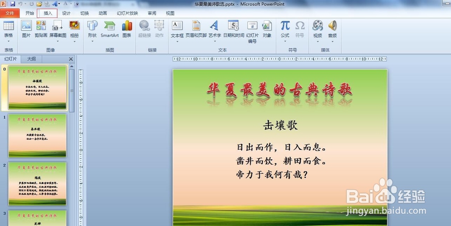Switch to the 动画 Animations tab
This screenshot has width=451, height=226.
pos(103,13)
